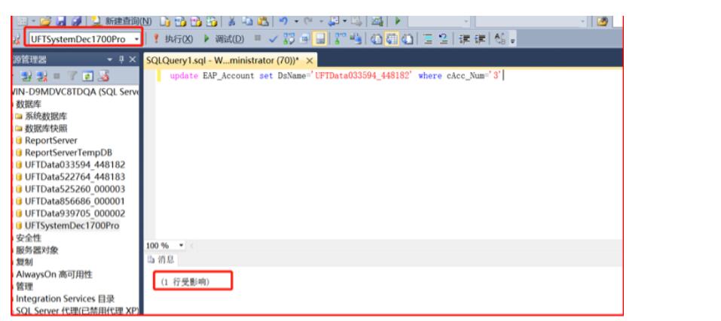Click the Include Actual Execution Plan icon
Viewport: 721px width, 321px height.
(341, 39)
